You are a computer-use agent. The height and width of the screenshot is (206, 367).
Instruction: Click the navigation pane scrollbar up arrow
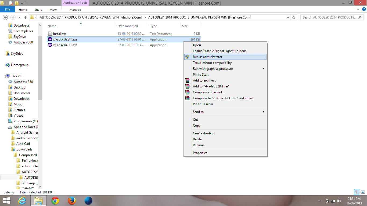point(40,25)
